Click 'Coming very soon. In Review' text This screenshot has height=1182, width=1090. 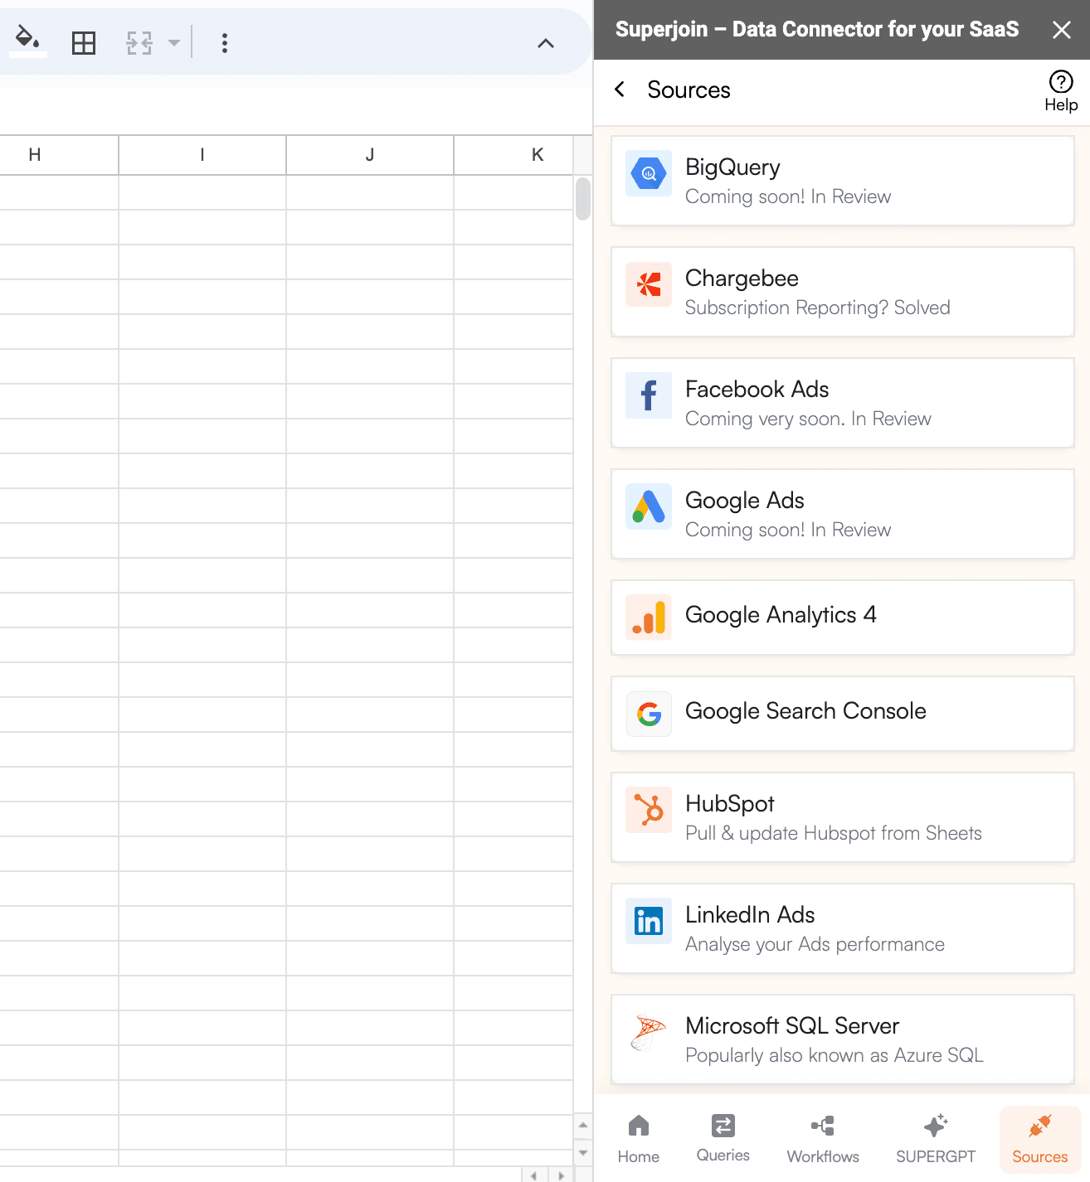pos(808,419)
